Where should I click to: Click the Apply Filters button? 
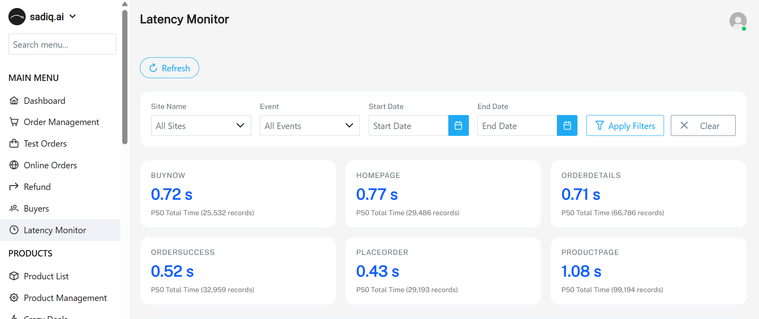pyautogui.click(x=625, y=125)
